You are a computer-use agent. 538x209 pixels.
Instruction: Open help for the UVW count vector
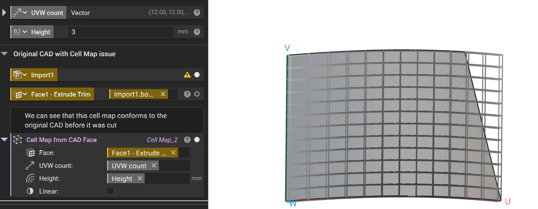[197, 12]
